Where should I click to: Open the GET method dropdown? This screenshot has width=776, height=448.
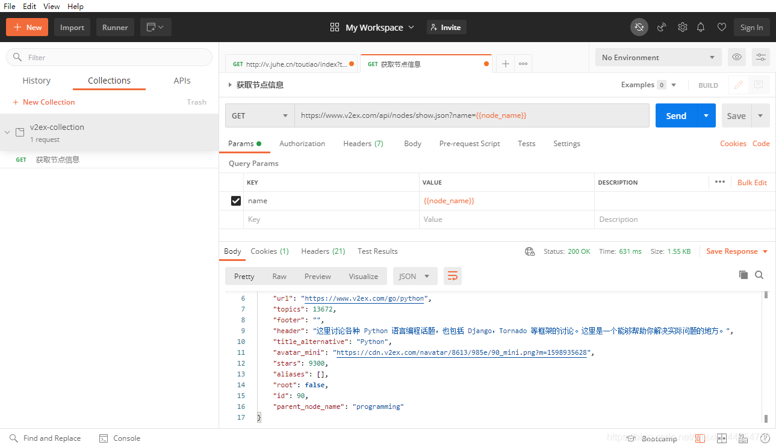tap(260, 115)
